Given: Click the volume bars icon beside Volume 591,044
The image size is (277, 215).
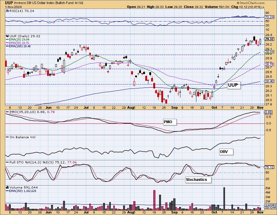Looking at the screenshot, I should pyautogui.click(x=7, y=187).
